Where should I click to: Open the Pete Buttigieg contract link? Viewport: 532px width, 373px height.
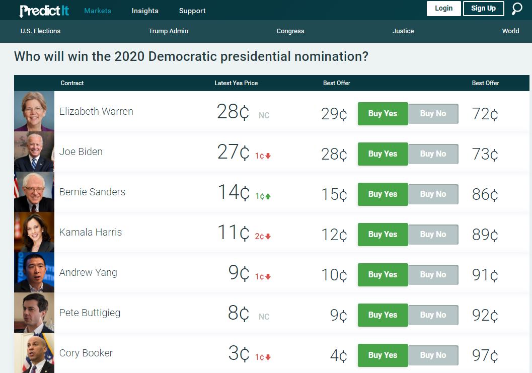[90, 313]
